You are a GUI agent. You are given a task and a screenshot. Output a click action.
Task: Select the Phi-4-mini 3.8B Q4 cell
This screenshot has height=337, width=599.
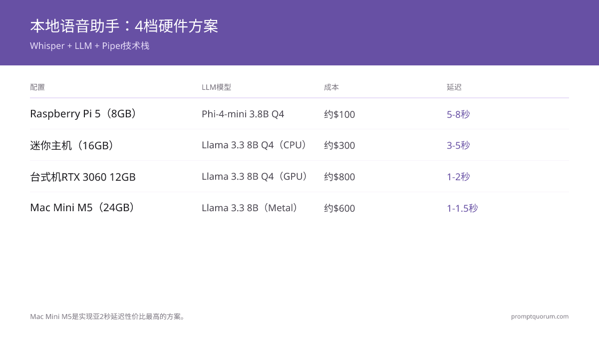[x=243, y=114]
